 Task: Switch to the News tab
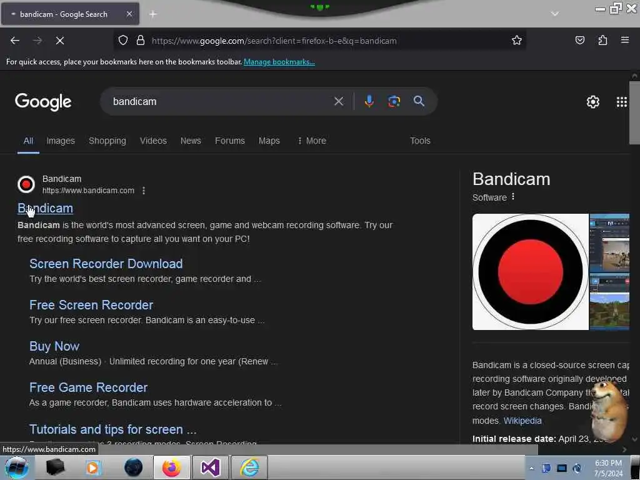(191, 141)
